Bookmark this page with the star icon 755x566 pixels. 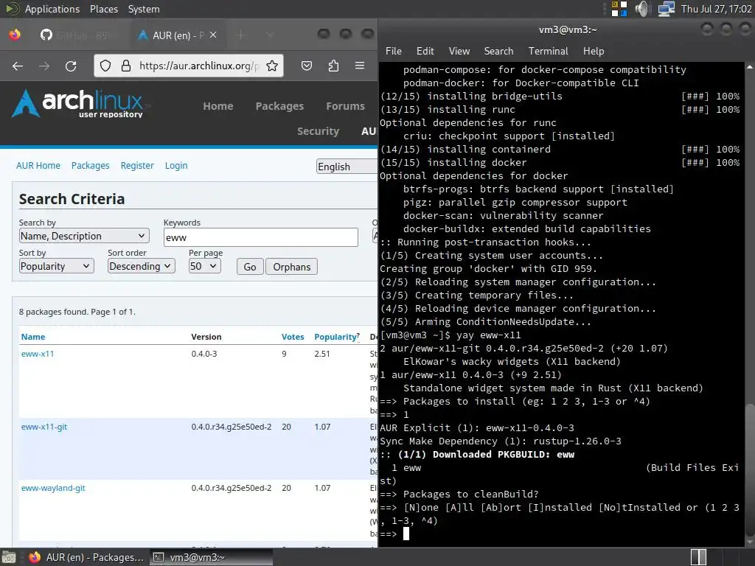(x=272, y=66)
